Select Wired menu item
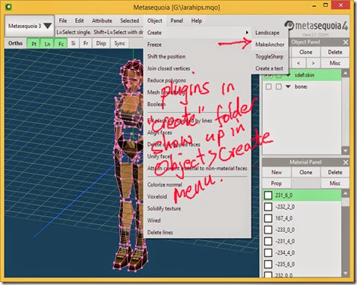This screenshot has width=357, height=285. pos(197,221)
